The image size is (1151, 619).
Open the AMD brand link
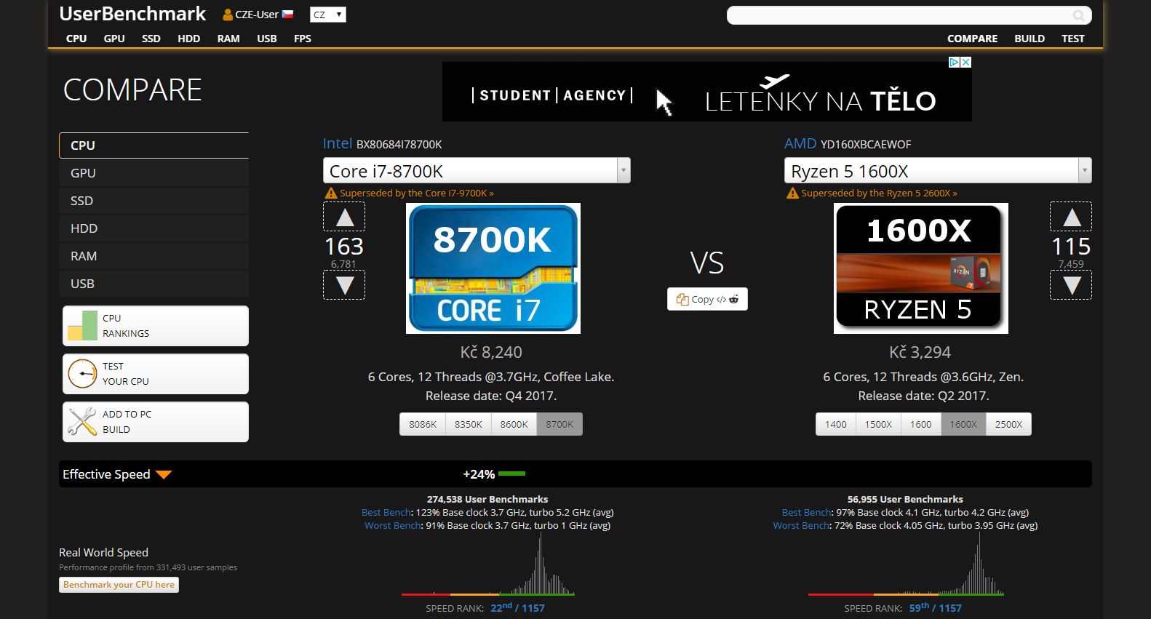(800, 143)
